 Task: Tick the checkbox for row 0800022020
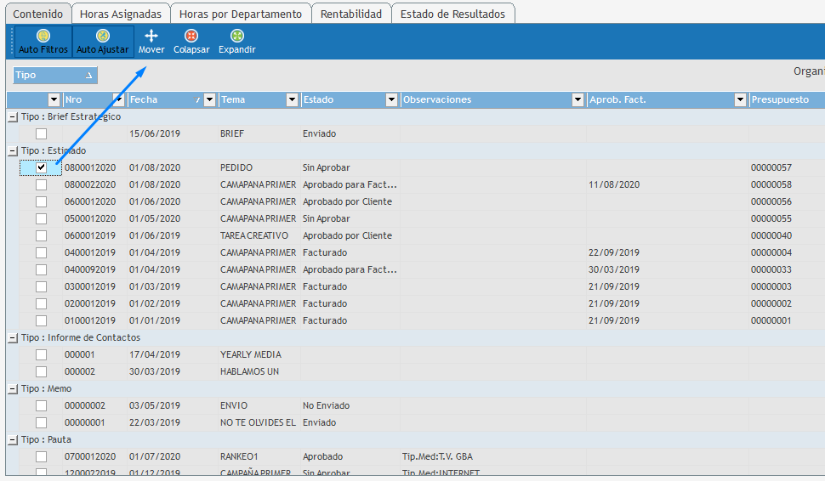[x=41, y=184]
